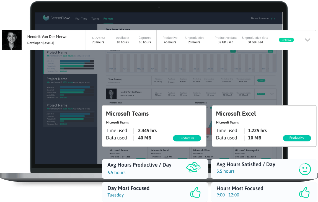Click the Allocation bar of the first project

[77, 61]
